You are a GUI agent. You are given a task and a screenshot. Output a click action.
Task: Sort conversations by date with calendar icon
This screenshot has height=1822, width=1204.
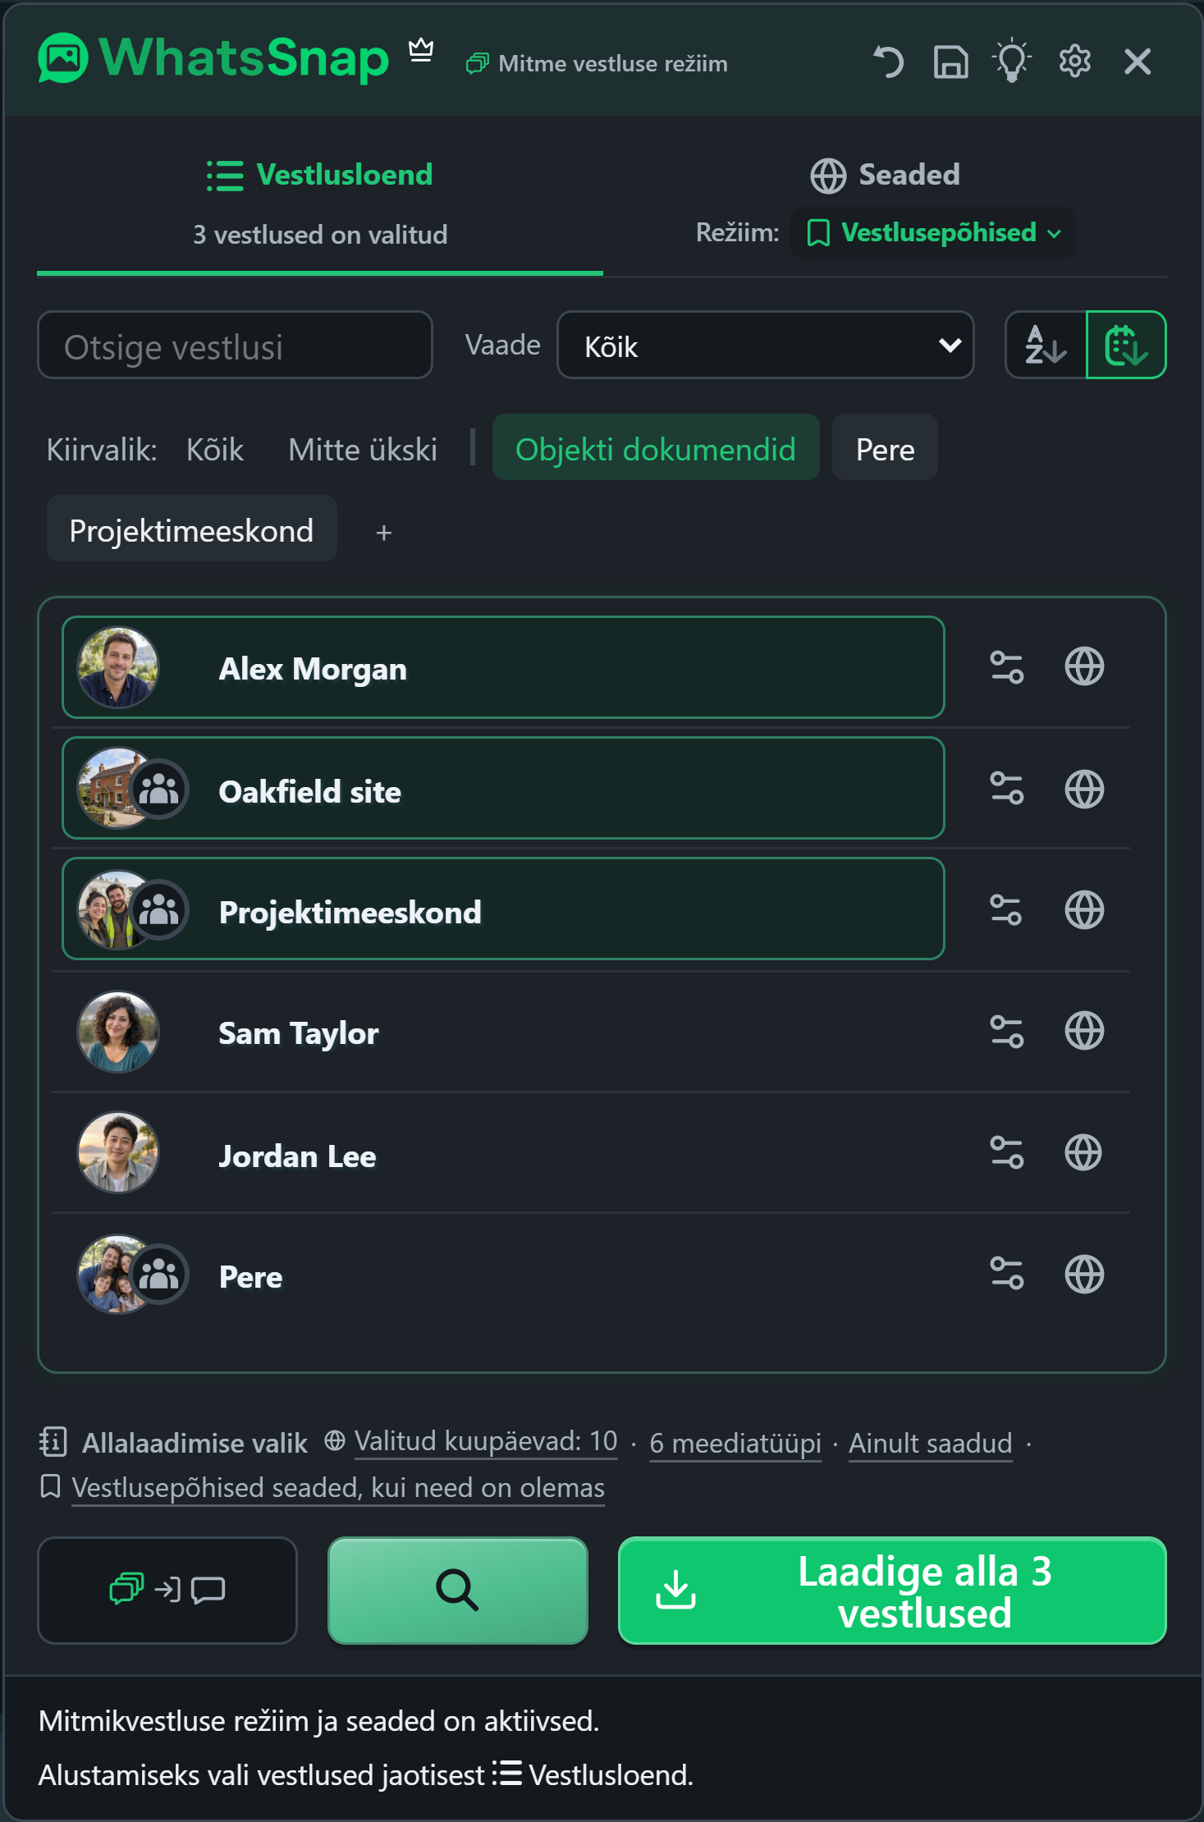[1126, 345]
